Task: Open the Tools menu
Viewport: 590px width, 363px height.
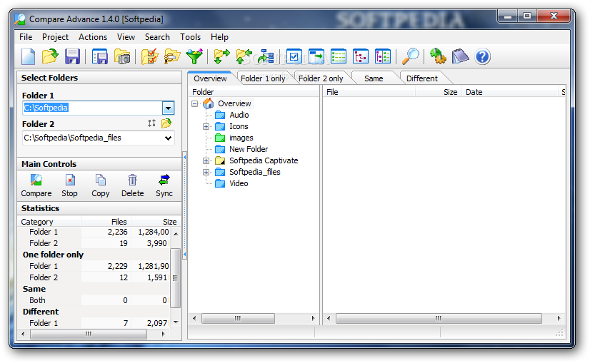Action: [x=191, y=37]
